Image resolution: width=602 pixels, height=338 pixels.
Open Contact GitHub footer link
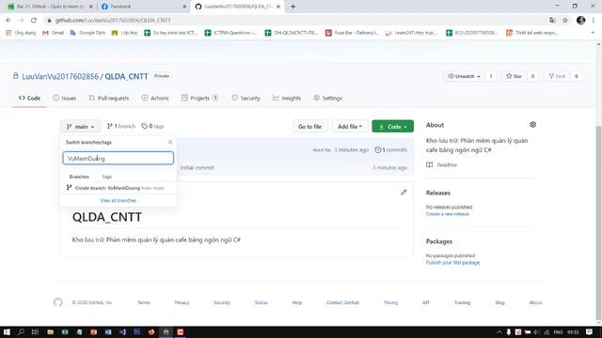click(x=342, y=302)
